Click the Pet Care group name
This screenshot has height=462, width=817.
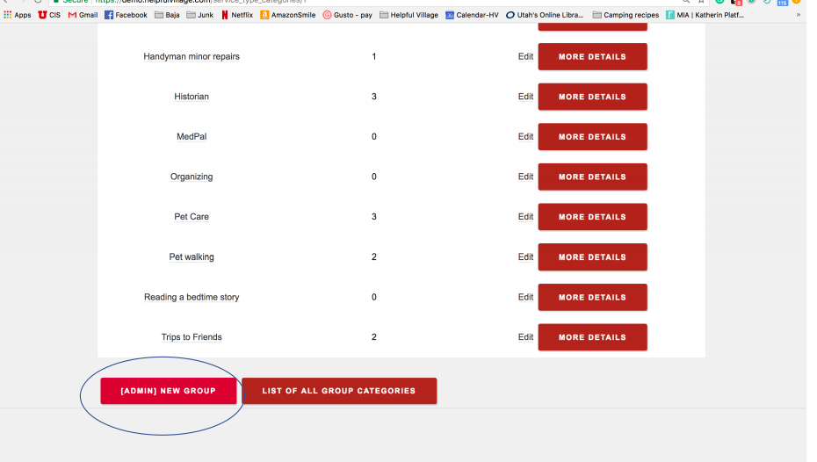coord(192,217)
